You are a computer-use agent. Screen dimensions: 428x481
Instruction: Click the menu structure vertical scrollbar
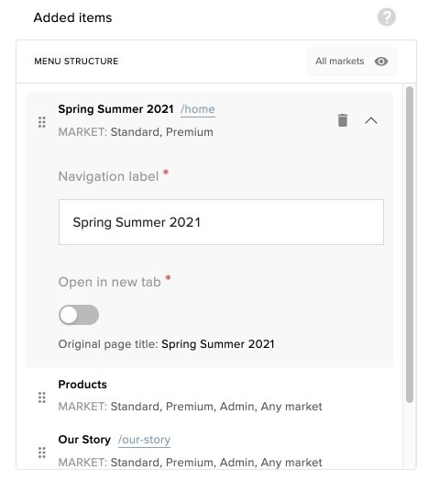410,244
